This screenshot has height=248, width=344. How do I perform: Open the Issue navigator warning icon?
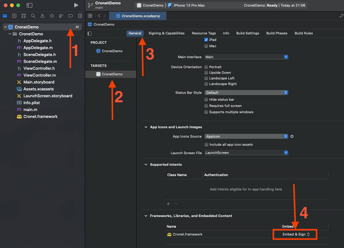pos(42,16)
